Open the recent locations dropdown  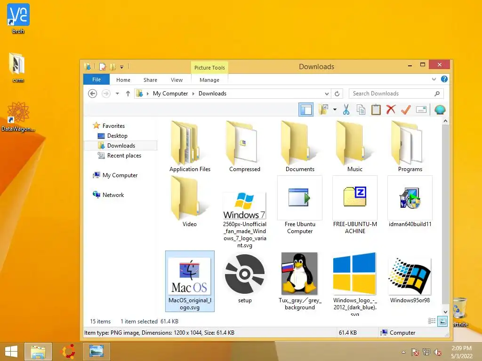[117, 94]
